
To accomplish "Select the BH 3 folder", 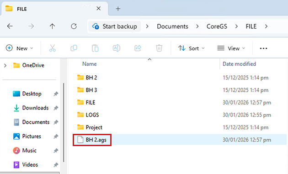I will point(87,90).
